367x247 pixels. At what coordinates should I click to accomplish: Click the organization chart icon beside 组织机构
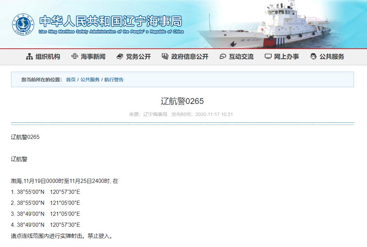tap(29, 57)
